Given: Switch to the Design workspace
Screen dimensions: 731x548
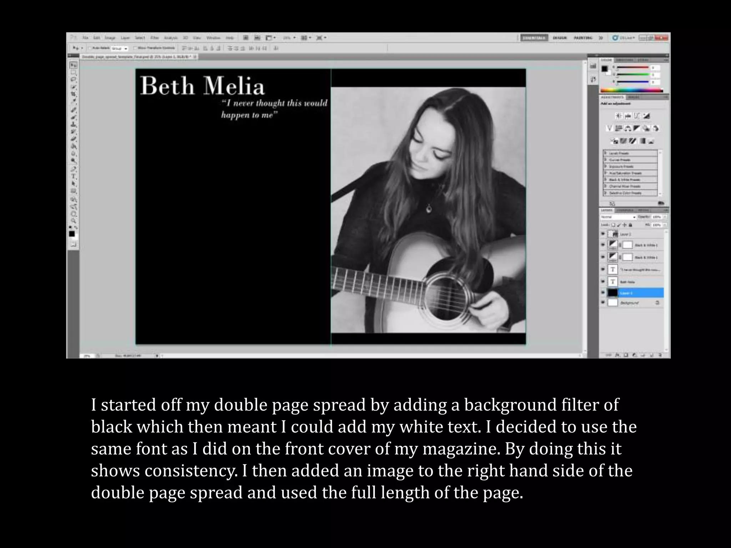Looking at the screenshot, I should click(x=560, y=38).
